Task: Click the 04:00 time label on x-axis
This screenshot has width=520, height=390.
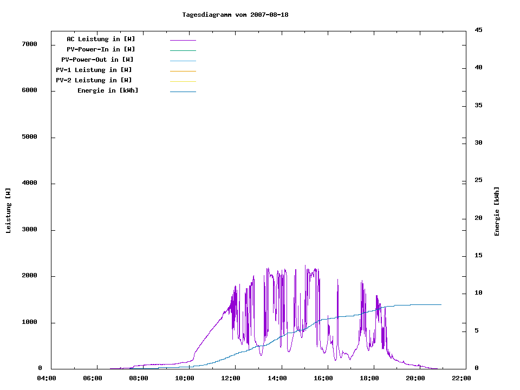Action: (x=46, y=378)
